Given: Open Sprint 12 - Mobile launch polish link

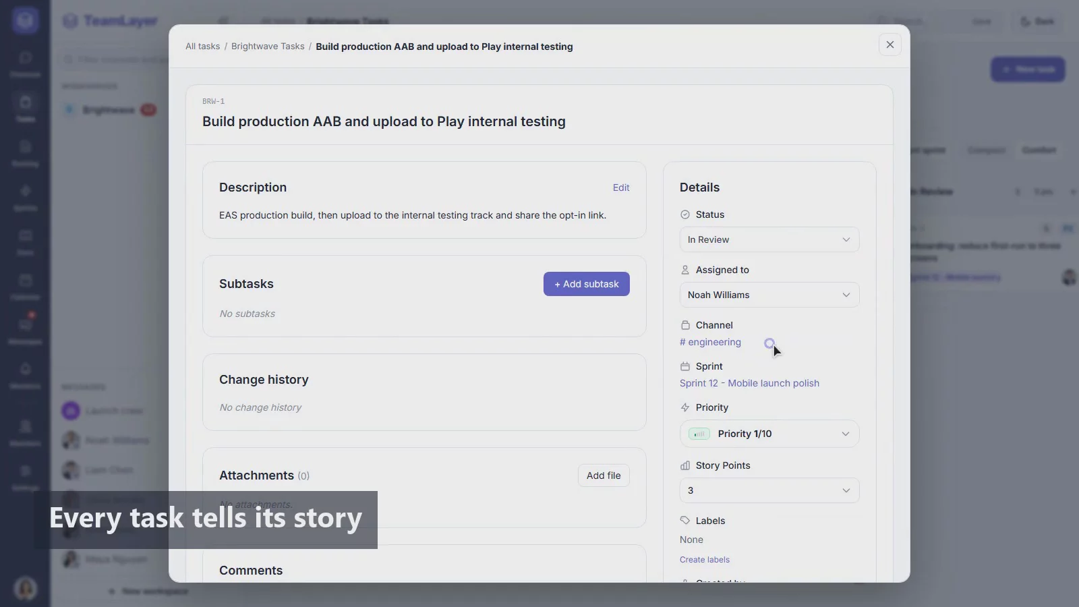Looking at the screenshot, I should click(749, 383).
